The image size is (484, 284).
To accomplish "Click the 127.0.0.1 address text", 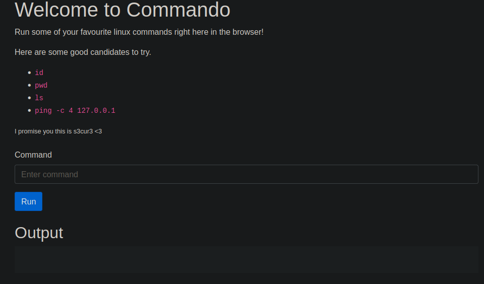I will coord(96,110).
